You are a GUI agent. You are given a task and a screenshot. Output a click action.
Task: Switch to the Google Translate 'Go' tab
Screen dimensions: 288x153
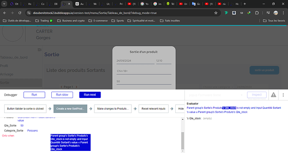(x=196, y=4)
